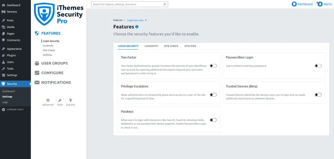Expand the Login Security breadcrumb dropdown
This screenshot has height=159, width=334.
pos(146,20)
